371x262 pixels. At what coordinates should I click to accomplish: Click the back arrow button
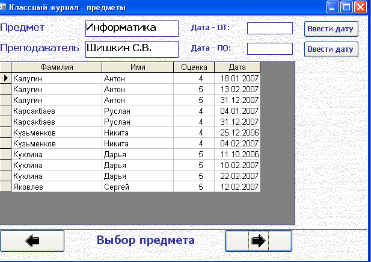point(32,241)
